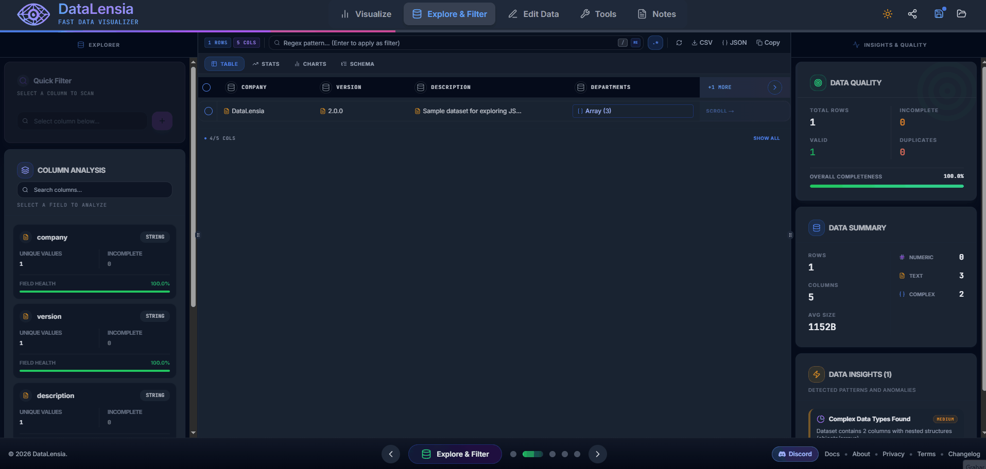Copy the data to clipboard
This screenshot has width=986, height=469.
point(768,43)
